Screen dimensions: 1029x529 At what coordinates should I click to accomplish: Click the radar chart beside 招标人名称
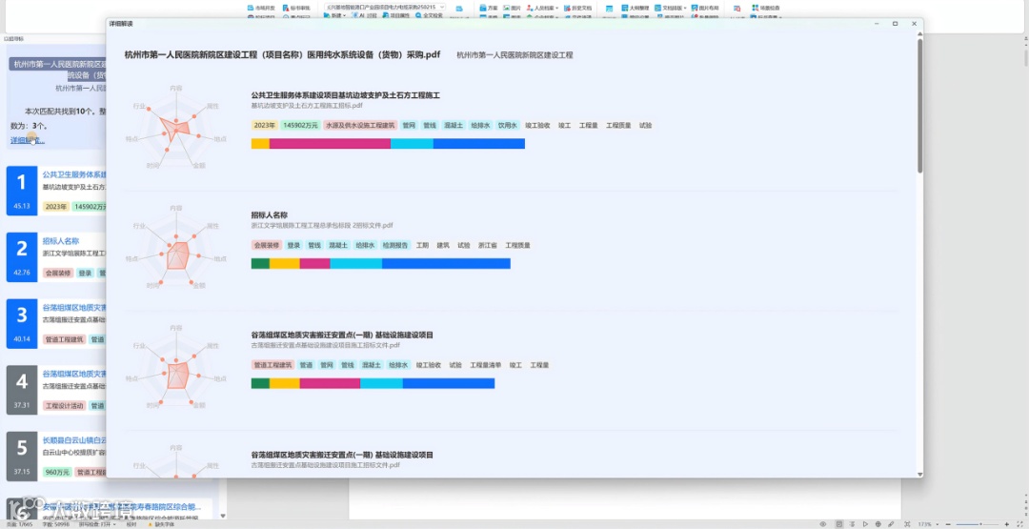coord(176,247)
